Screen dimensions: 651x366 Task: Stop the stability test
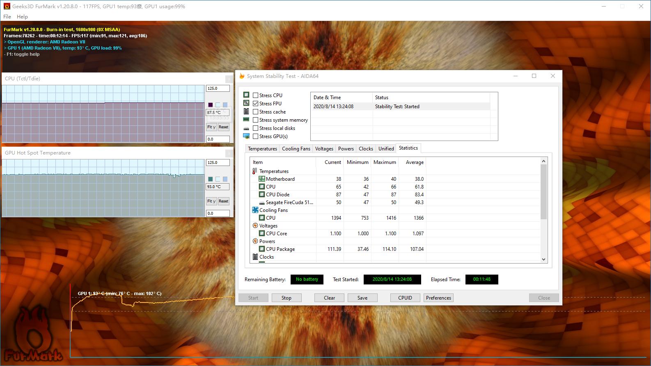pyautogui.click(x=287, y=298)
